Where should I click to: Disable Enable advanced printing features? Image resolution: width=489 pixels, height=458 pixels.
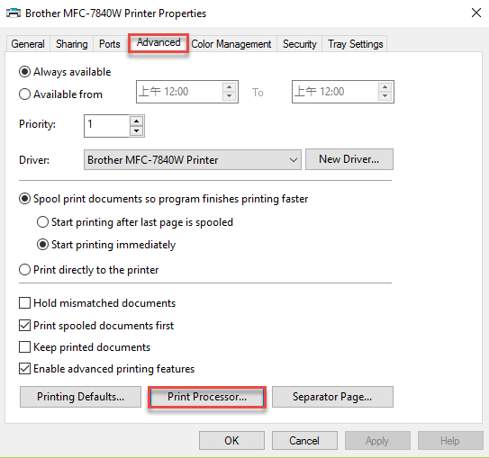[24, 369]
